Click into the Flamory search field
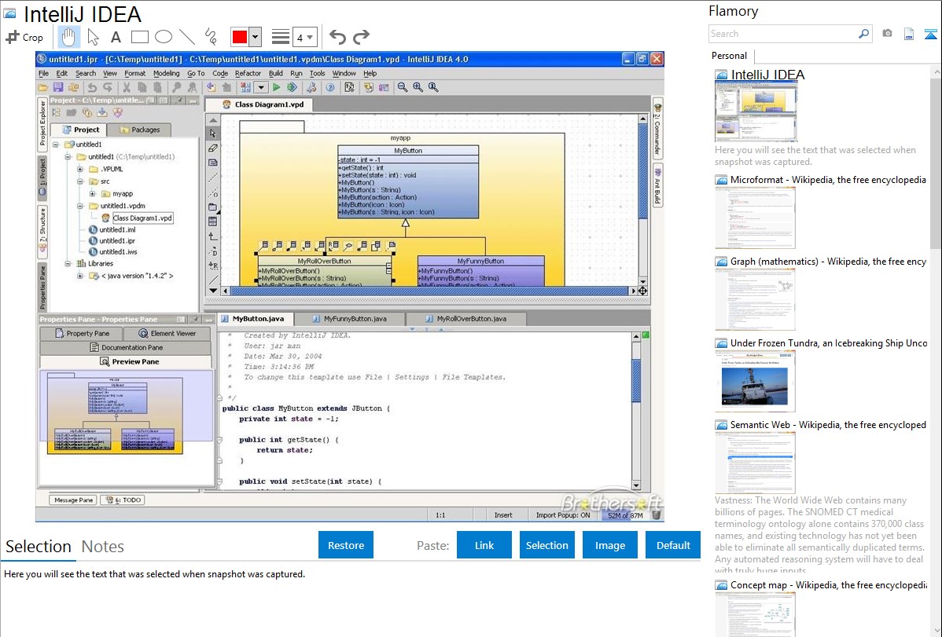 click(782, 34)
